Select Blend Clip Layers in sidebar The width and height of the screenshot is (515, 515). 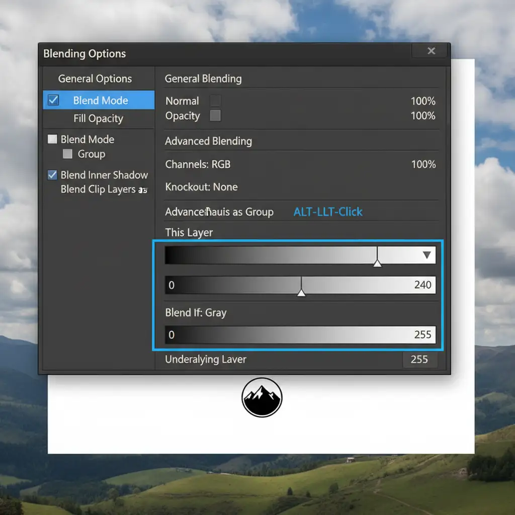click(x=98, y=190)
